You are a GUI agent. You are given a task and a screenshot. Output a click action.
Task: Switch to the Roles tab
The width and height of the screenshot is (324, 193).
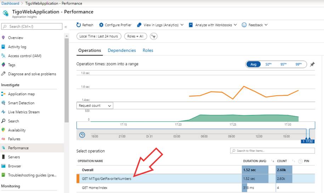[x=148, y=50]
